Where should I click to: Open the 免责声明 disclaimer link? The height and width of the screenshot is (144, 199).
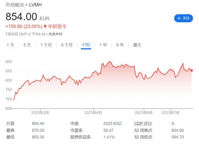pos(55,34)
